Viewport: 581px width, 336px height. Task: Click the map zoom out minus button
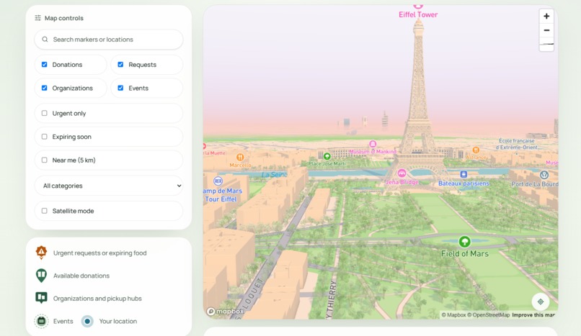(546, 30)
